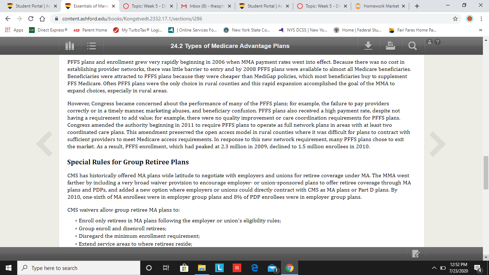Go to the previous page chevron arrow
Image resolution: width=489 pixels, height=275 pixels.
tap(44, 144)
